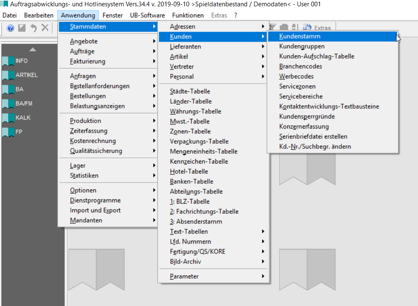Click Serienbriefdatei erstellen entry

(313, 137)
